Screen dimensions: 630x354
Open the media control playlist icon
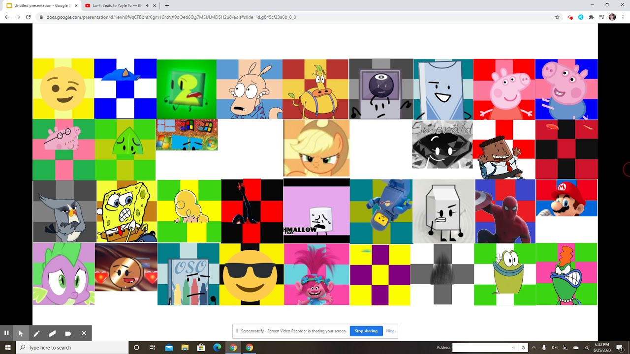pos(601,17)
